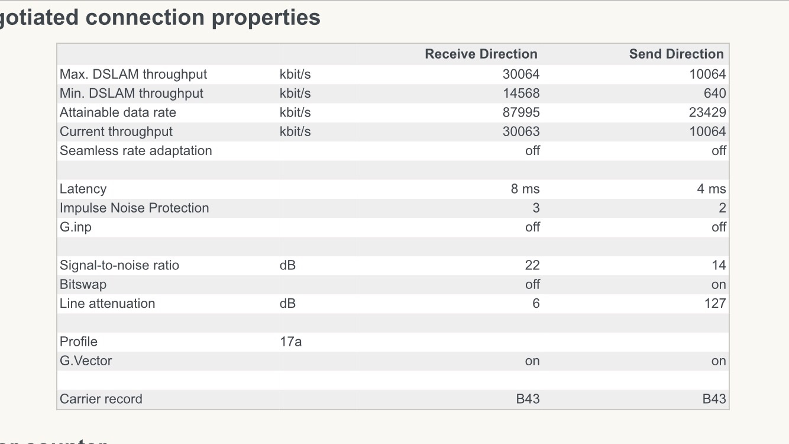Click the 17a profile value
Image resolution: width=789 pixels, height=444 pixels.
(290, 342)
